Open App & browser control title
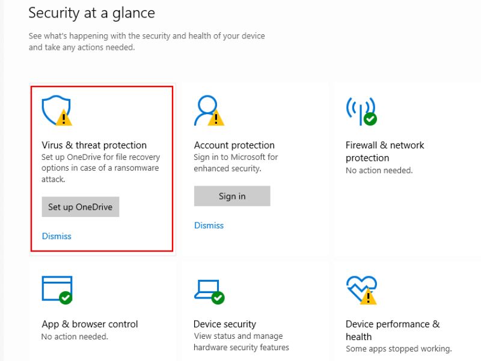481x361 pixels. [x=90, y=324]
